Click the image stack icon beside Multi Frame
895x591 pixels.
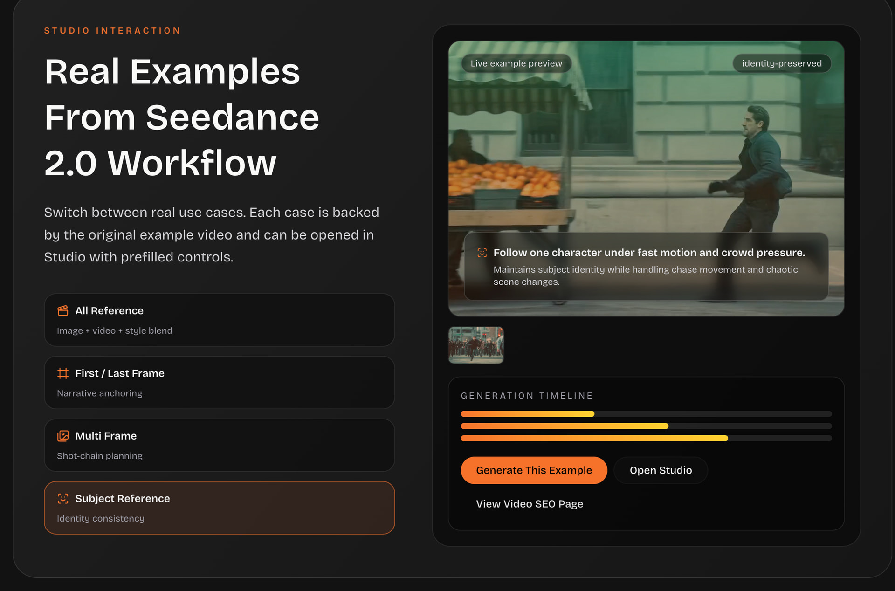click(x=63, y=436)
